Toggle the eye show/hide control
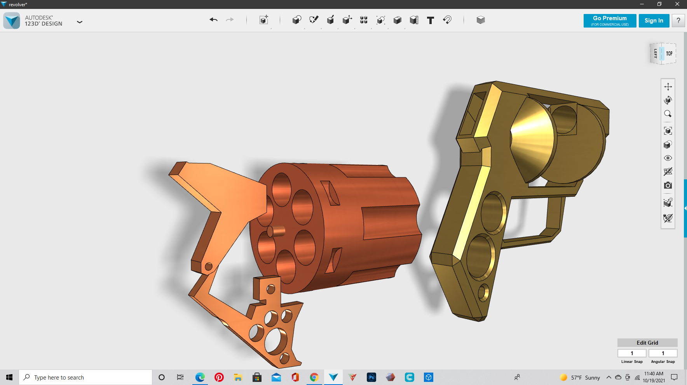 coord(668,158)
